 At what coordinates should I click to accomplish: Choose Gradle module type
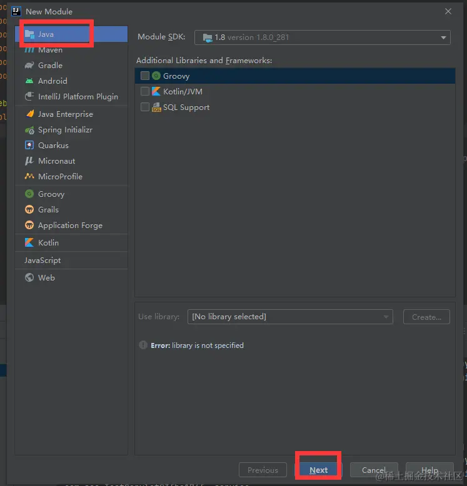(71, 66)
